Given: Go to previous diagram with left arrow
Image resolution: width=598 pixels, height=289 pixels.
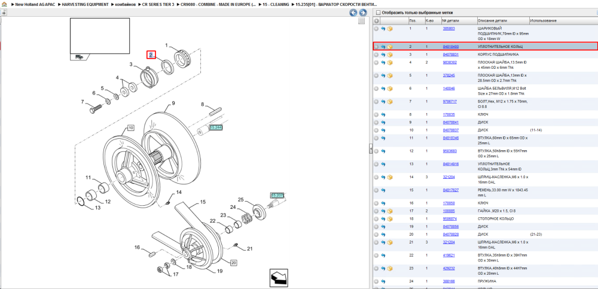Looking at the screenshot, I should click(353, 13).
